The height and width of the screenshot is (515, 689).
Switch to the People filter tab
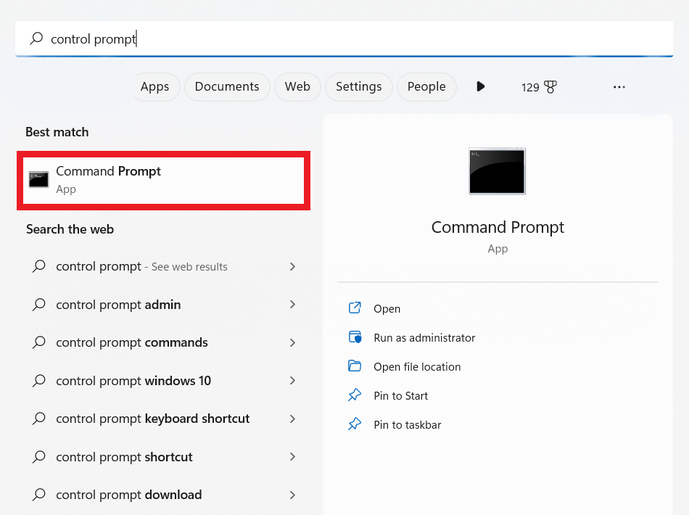(x=426, y=86)
